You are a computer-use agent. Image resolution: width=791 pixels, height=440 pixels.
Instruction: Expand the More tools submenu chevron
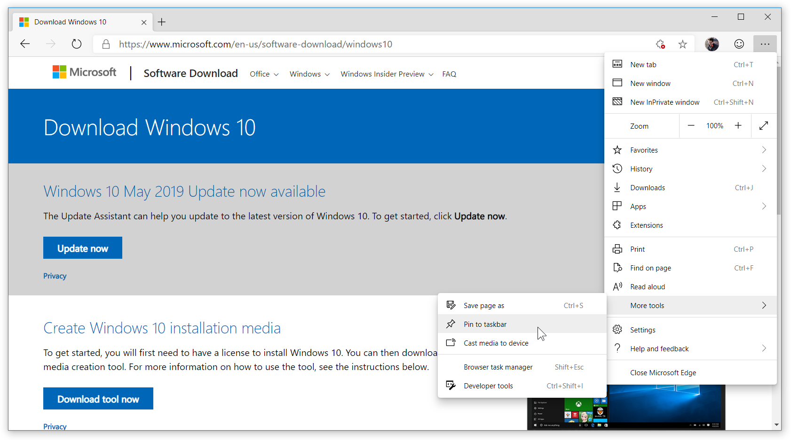pyautogui.click(x=764, y=305)
